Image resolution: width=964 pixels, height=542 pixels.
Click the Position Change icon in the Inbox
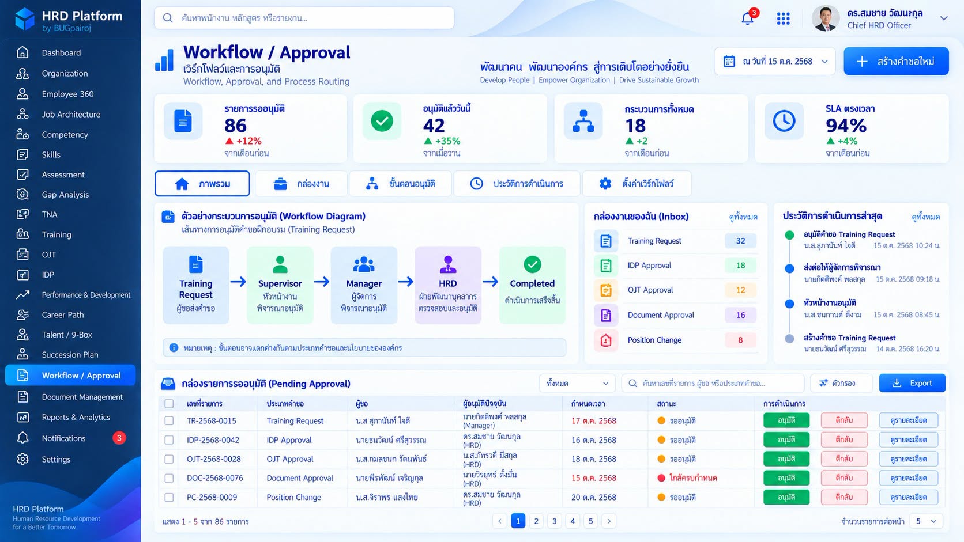606,340
